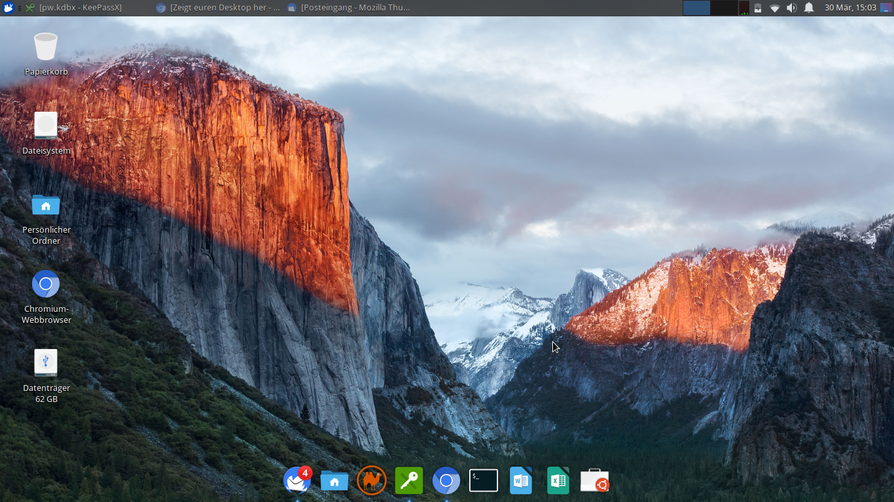This screenshot has height=502, width=894.
Task: Switch to the Posteingang Thunderbird window
Action: pos(349,8)
